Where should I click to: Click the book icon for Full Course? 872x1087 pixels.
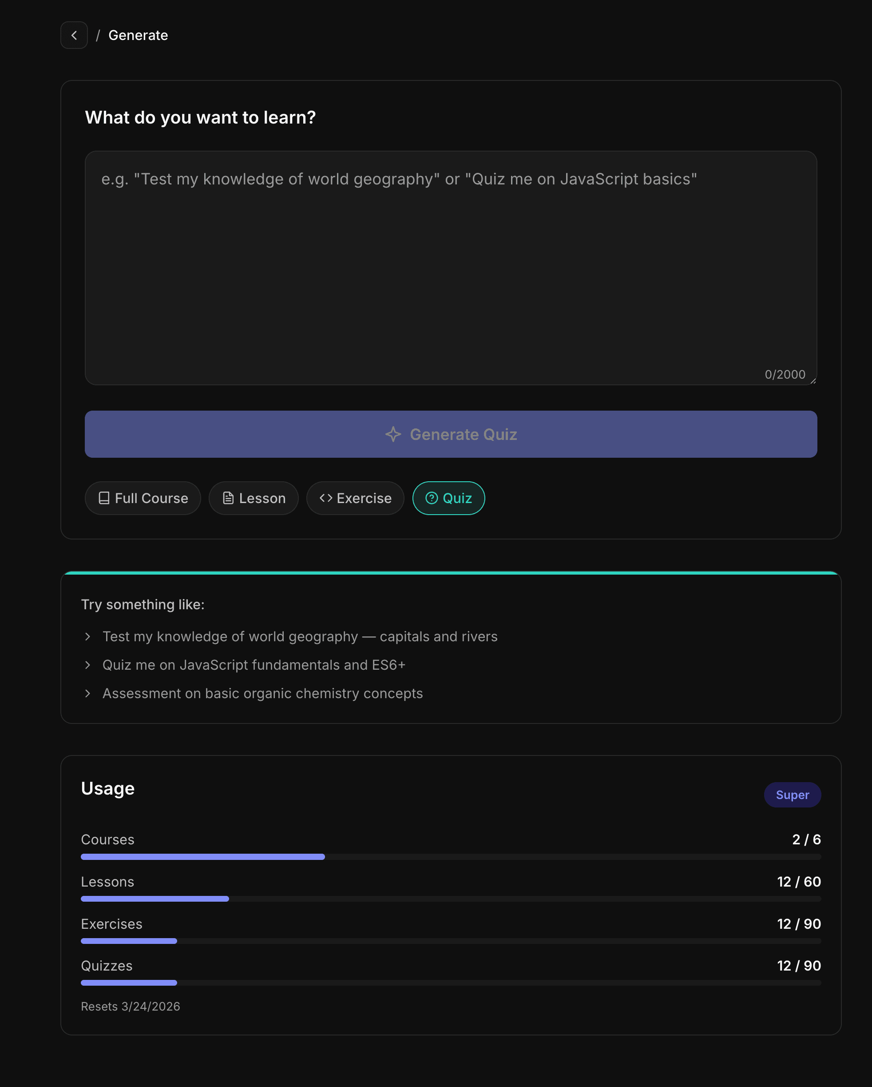104,498
